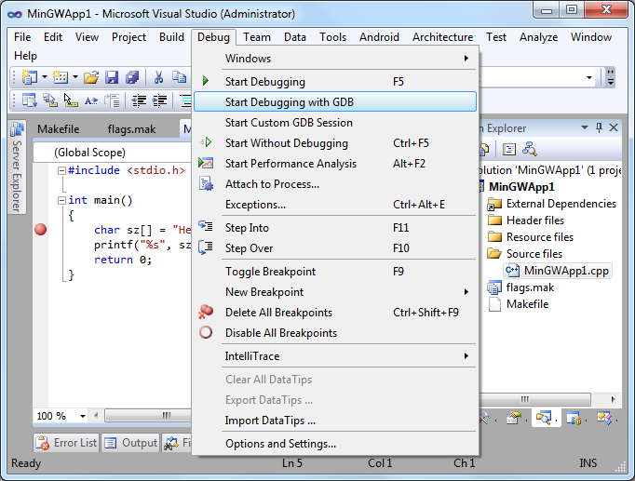Switch to the flags.mak editor tab
Image resolution: width=635 pixels, height=481 pixels.
click(131, 129)
